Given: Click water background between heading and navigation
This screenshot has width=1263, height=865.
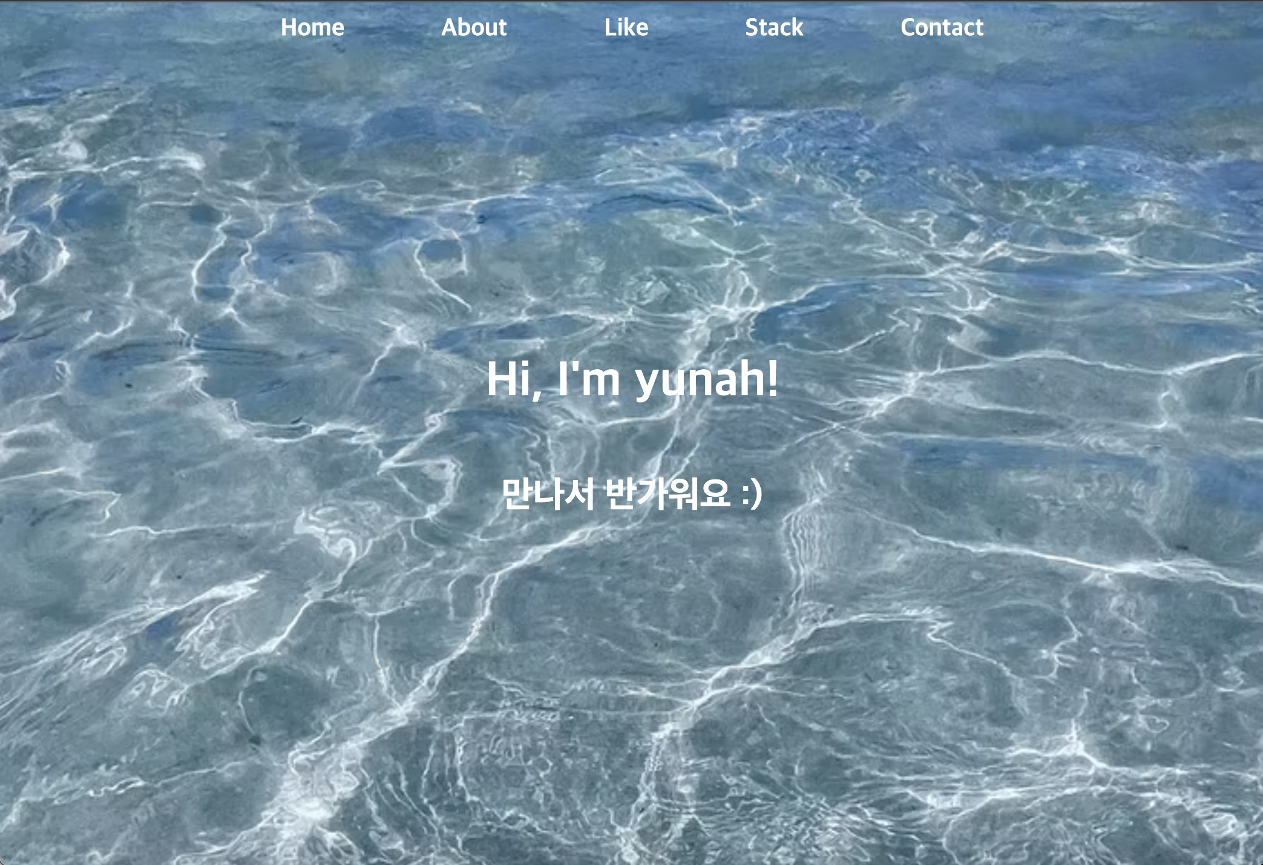Looking at the screenshot, I should pos(632,194).
